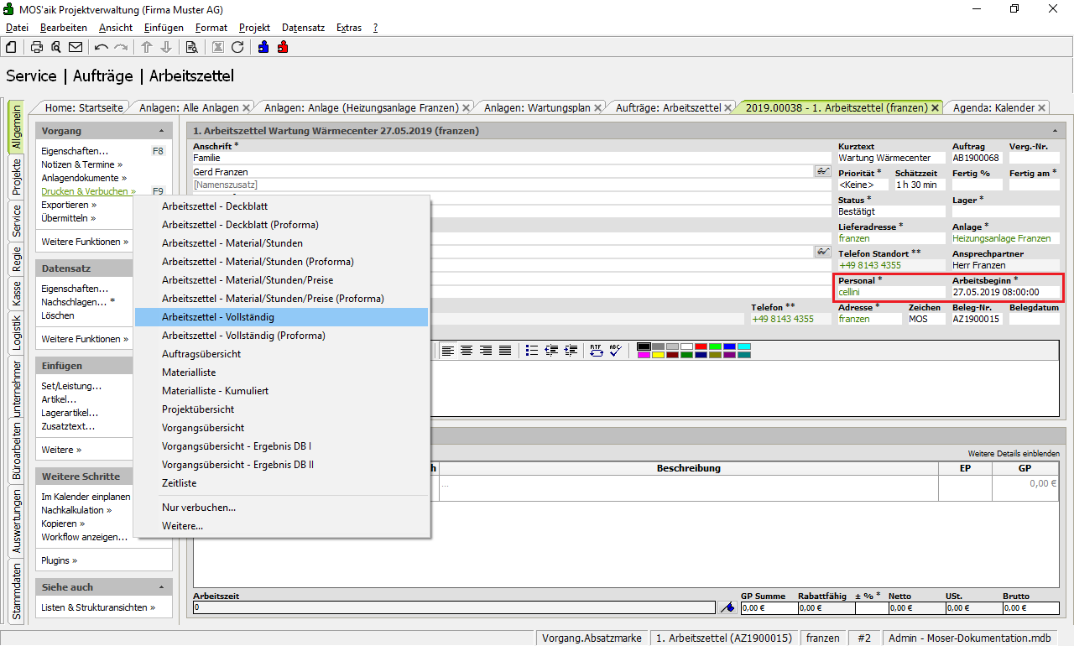Center-align text in the editor toolbar
The height and width of the screenshot is (646, 1074).
[467, 351]
